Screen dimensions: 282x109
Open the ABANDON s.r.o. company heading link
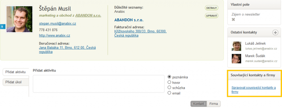pyautogui.click(x=129, y=20)
